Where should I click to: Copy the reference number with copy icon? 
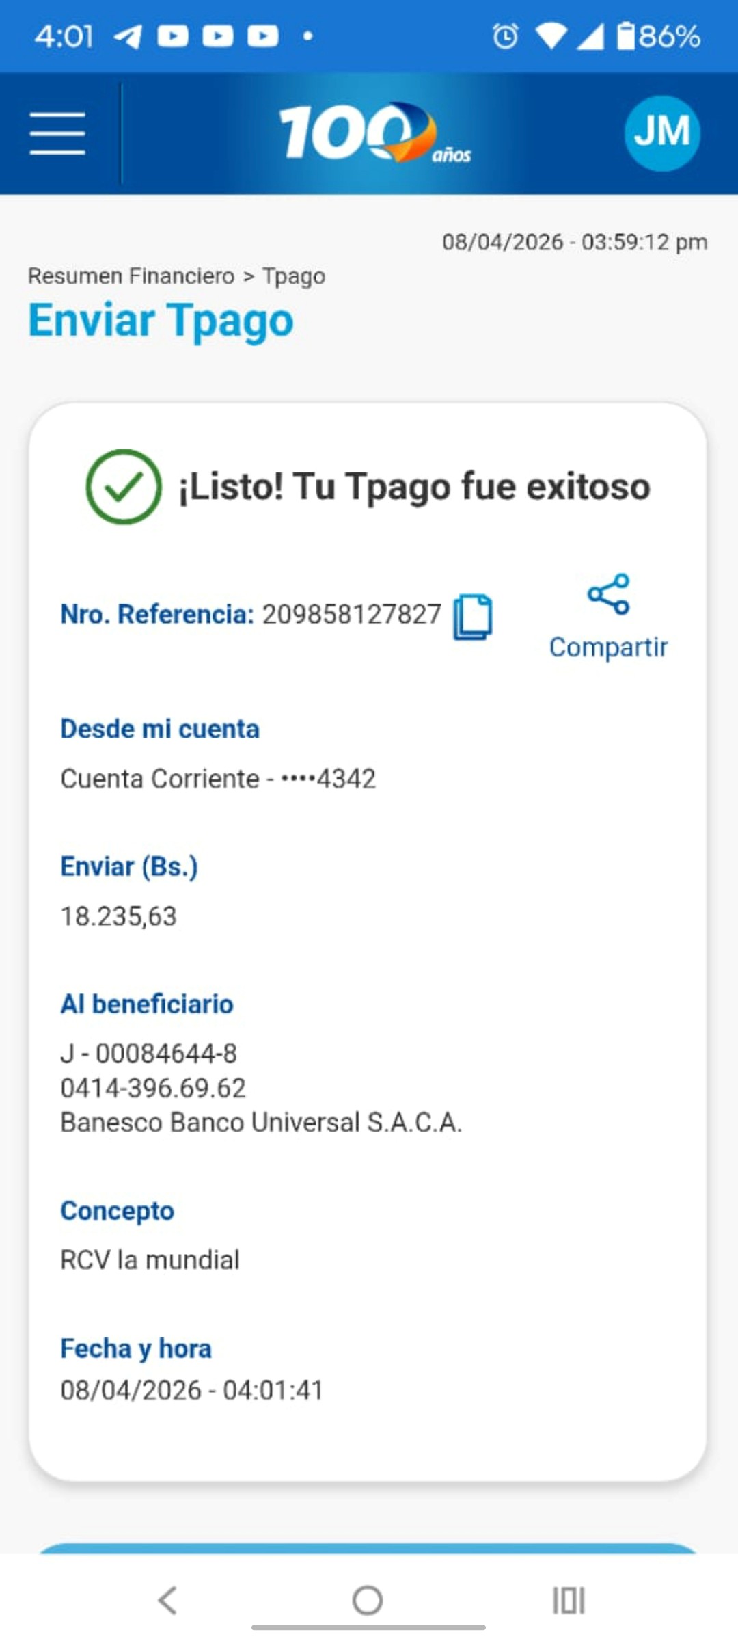473,617
